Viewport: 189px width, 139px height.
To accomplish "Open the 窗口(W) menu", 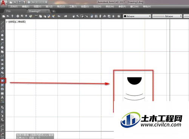I will [x=134, y=6].
